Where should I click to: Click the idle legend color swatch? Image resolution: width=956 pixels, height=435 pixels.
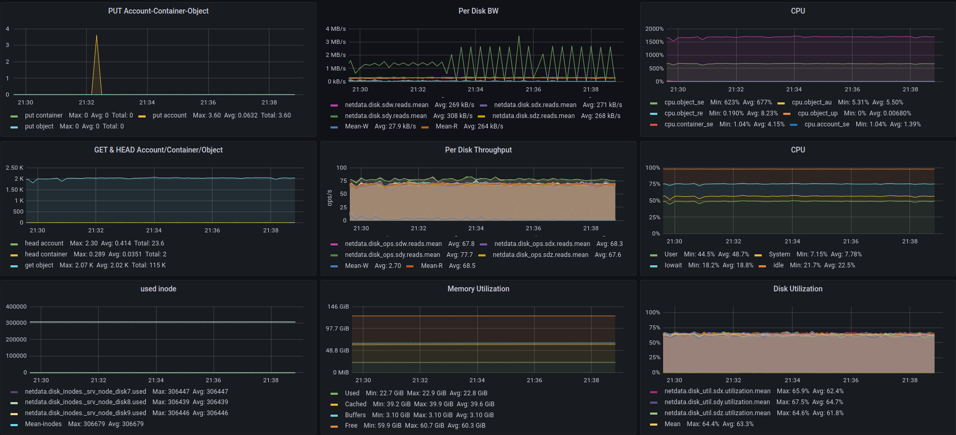762,266
